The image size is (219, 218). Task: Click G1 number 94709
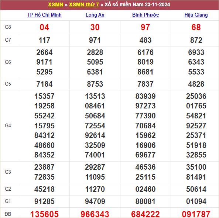(x=95, y=201)
